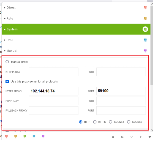Screen dimensions: 161x141
Task: Click the swap arrows icon in bottom toolbar
Action: click(122, 137)
